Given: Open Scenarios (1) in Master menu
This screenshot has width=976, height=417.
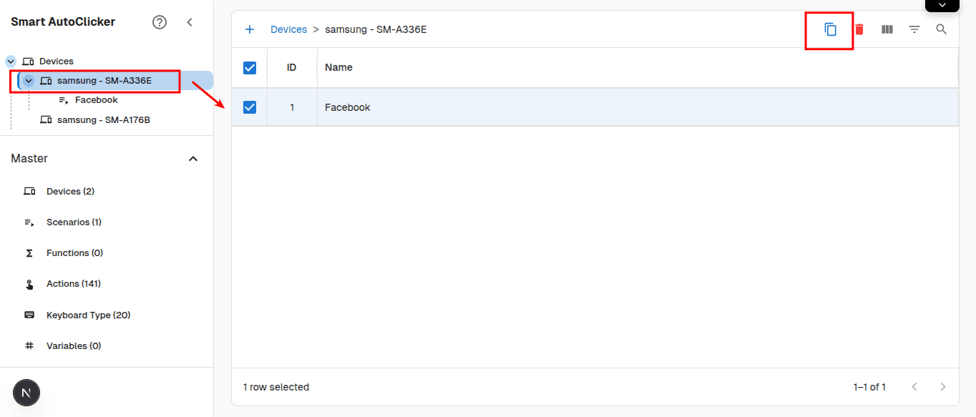Looking at the screenshot, I should point(74,222).
